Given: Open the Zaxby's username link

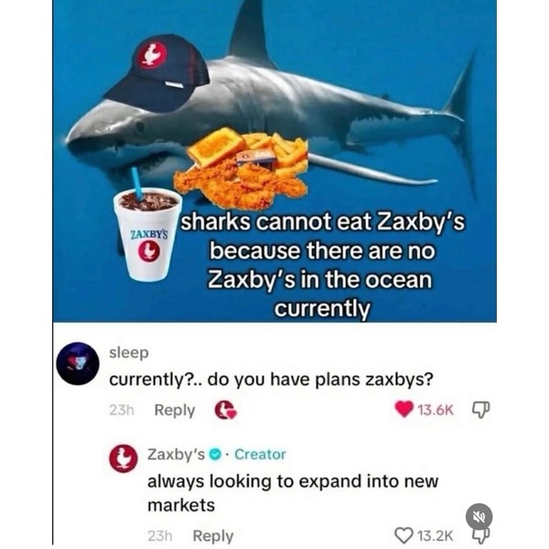Looking at the screenshot, I should 176,455.
